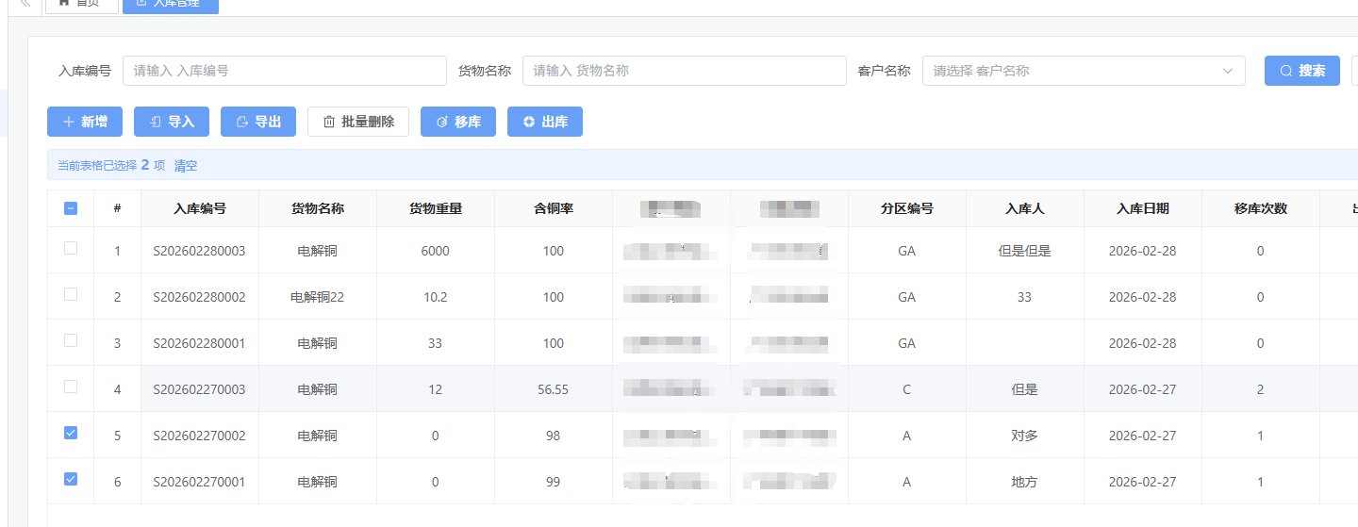Image resolution: width=1358 pixels, height=527 pixels.
Task: Click the 导出 export button
Action: (x=258, y=122)
